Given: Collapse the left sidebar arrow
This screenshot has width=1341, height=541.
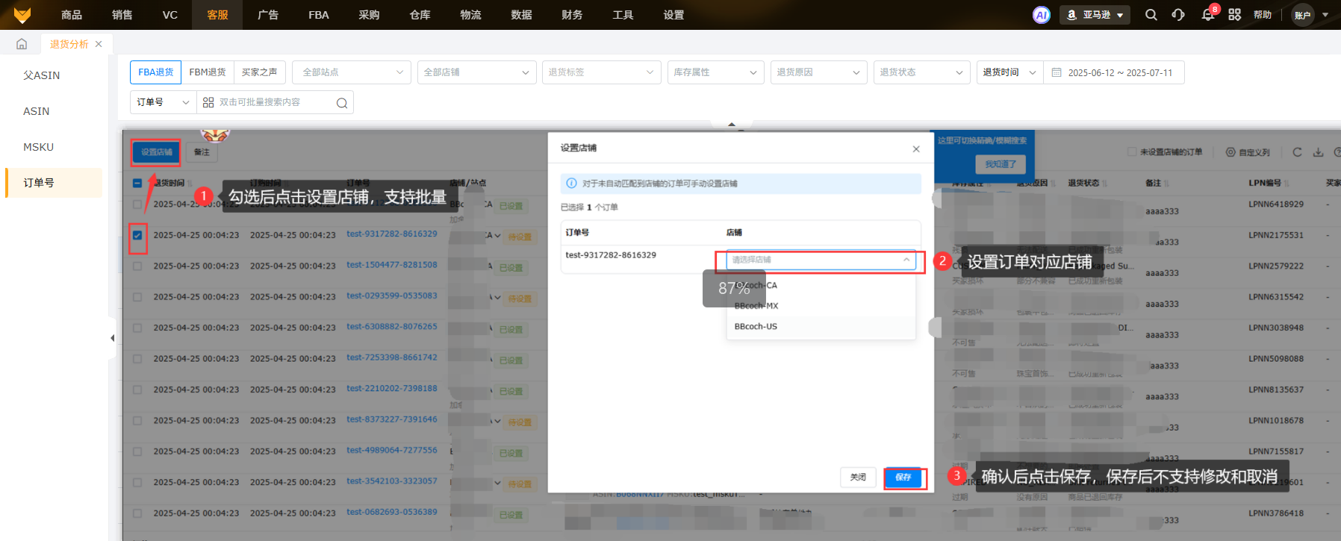Looking at the screenshot, I should click(x=112, y=338).
